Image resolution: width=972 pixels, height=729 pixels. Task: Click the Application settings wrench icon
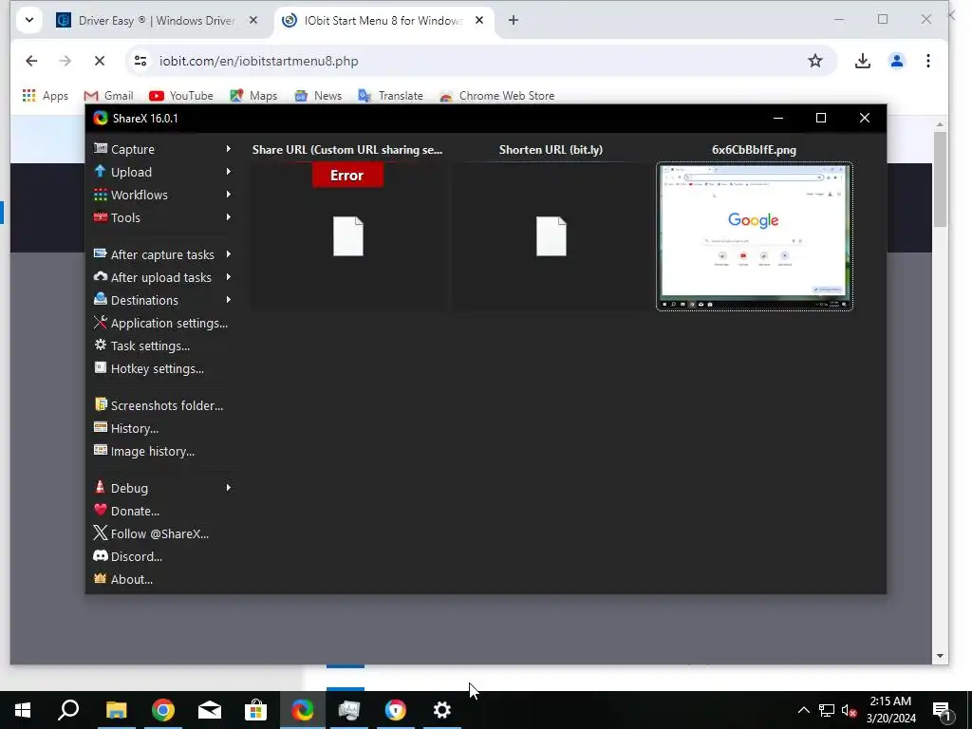(x=101, y=323)
